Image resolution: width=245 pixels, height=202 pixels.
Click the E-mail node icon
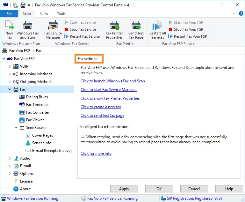pos(16,166)
